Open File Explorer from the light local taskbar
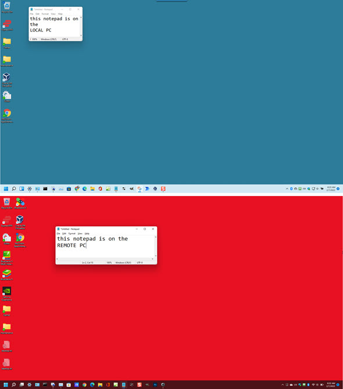 coord(92,189)
